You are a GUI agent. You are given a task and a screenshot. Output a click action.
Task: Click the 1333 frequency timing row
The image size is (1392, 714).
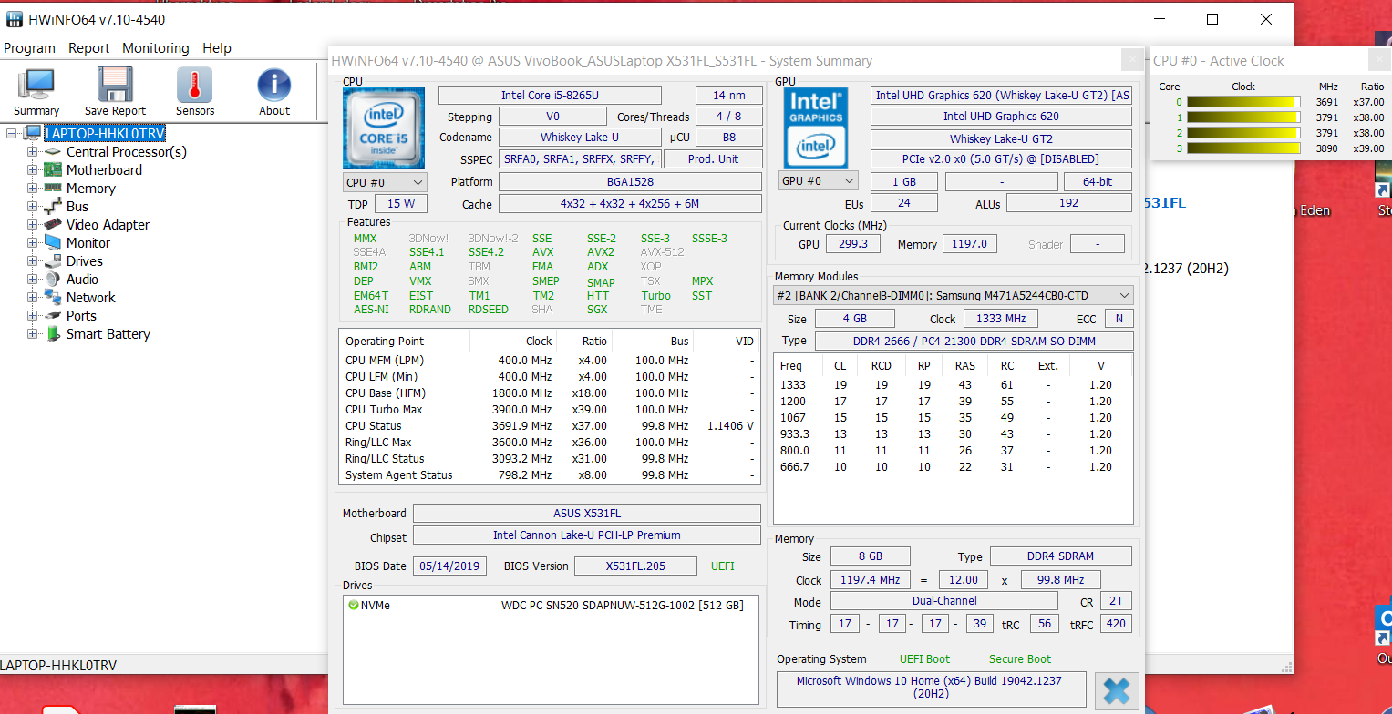pos(952,385)
